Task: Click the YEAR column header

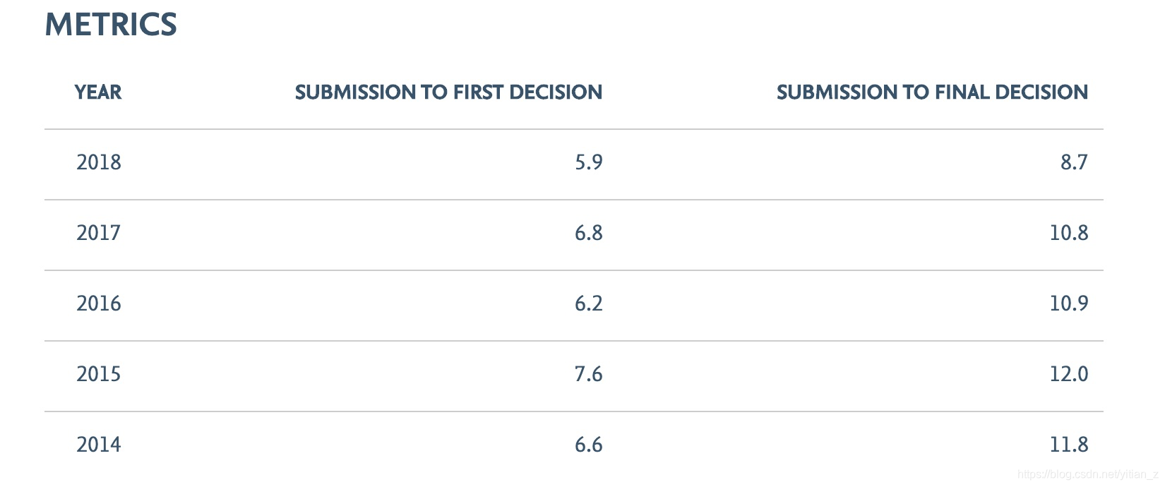Action: click(x=98, y=92)
